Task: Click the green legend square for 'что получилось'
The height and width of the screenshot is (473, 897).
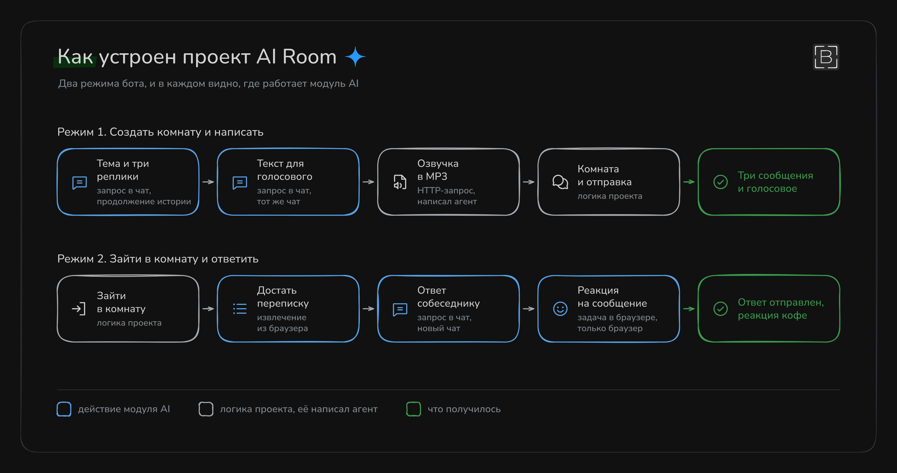Action: 413,409
